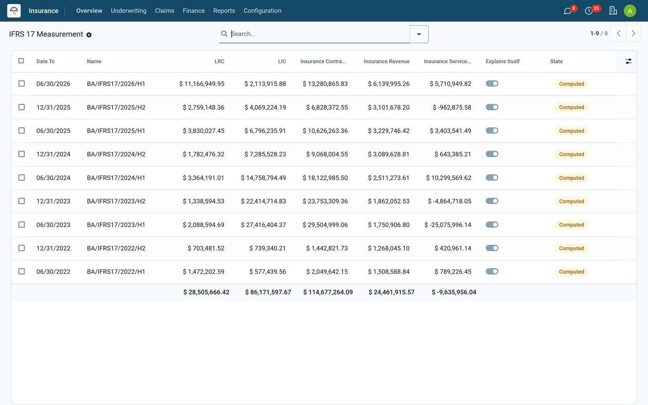Open the Configuration menu

[262, 11]
